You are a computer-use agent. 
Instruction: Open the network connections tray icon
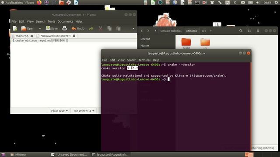coord(220,2)
